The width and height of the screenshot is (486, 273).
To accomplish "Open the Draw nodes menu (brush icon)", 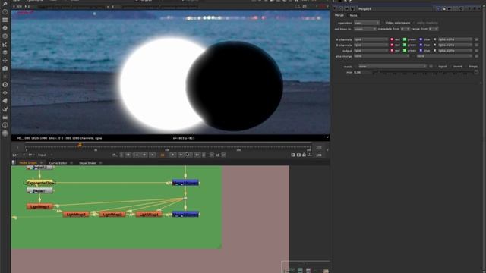I will pos(5,4).
